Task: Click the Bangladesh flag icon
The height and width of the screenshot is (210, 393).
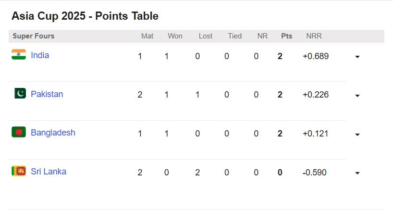Action: [19, 132]
